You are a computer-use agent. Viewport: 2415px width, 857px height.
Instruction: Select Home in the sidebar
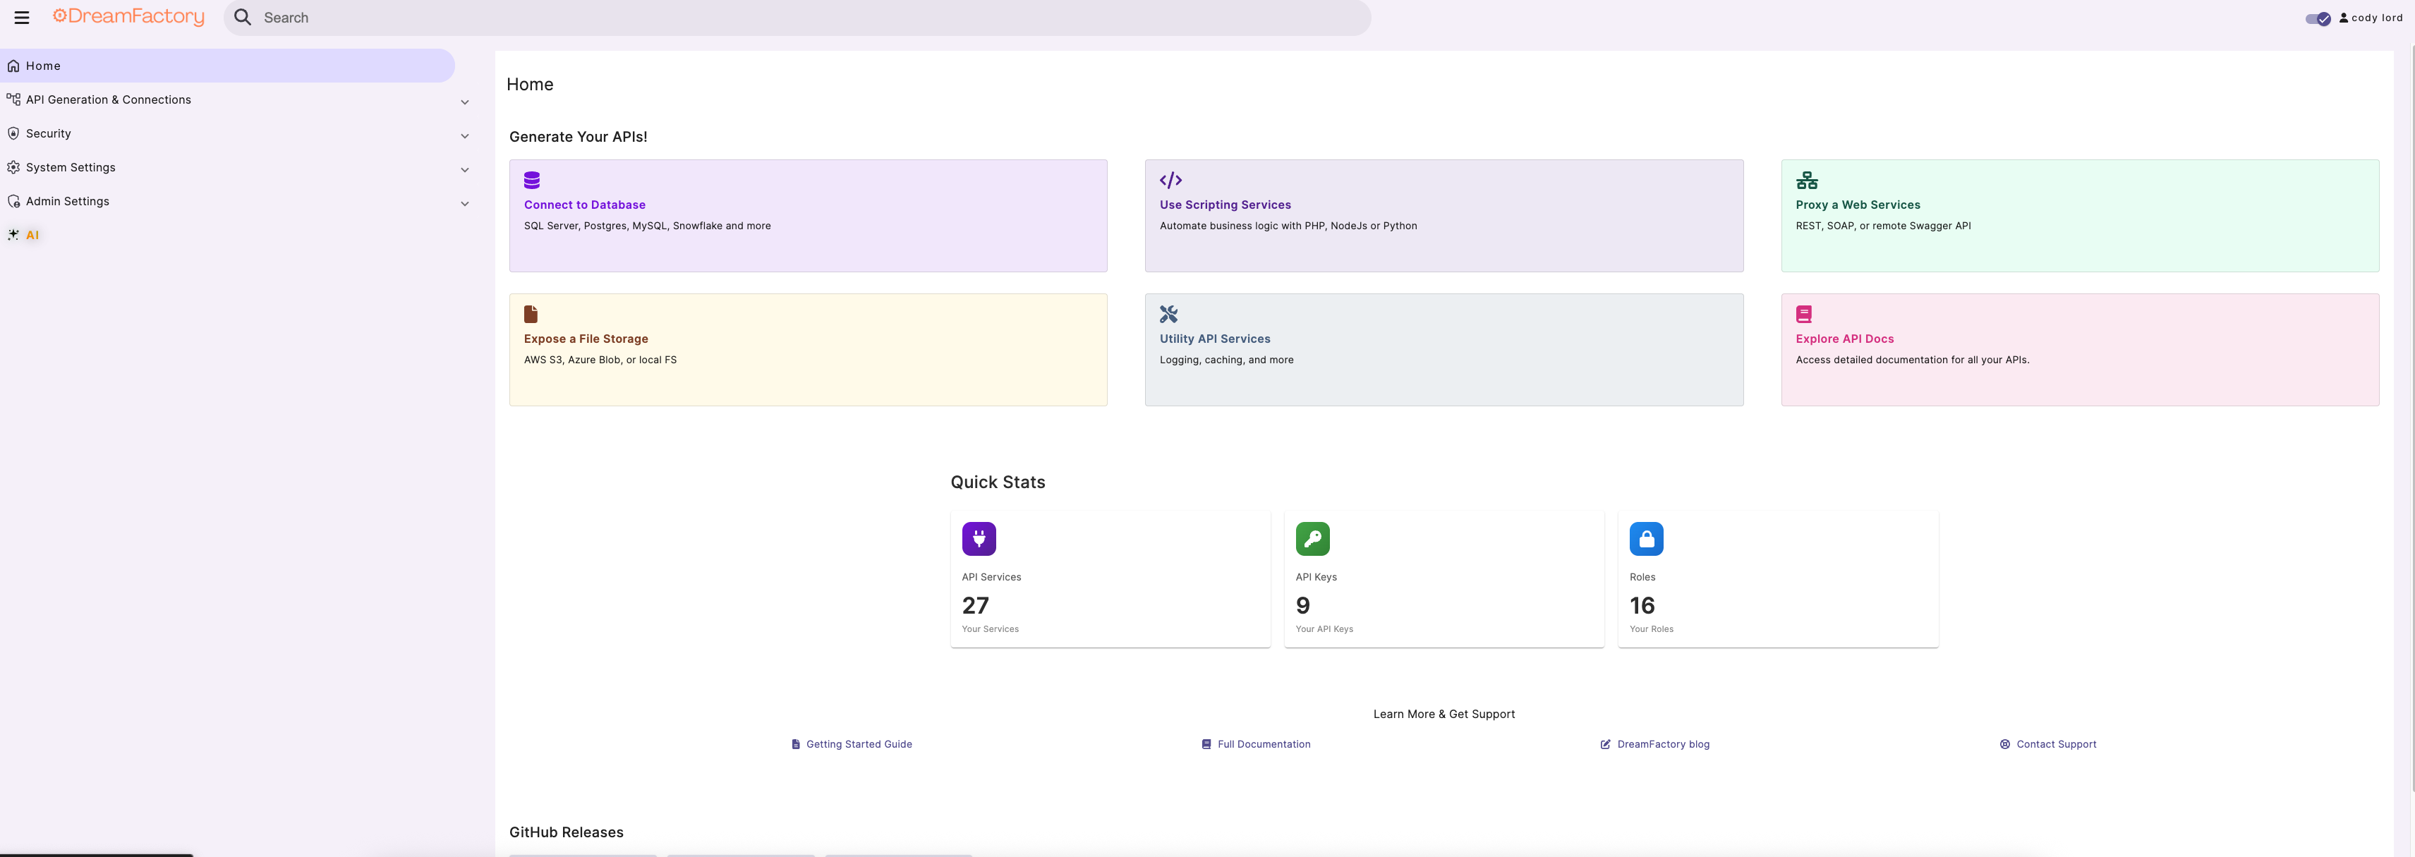[227, 66]
